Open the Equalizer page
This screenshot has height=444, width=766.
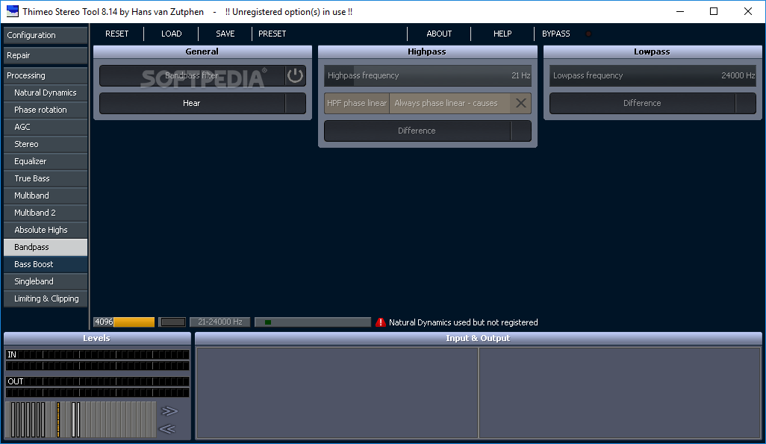(x=46, y=161)
